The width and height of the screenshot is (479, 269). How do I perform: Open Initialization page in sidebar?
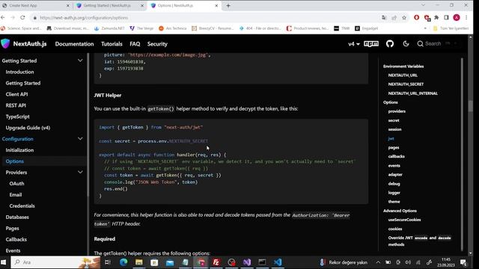pyautogui.click(x=19, y=150)
